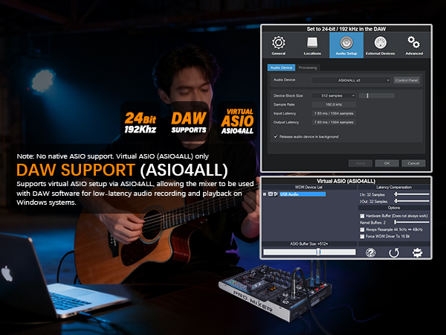This screenshot has height=335, width=446.
Task: Click the 24Bit 192Khz badge
Action: [140, 121]
